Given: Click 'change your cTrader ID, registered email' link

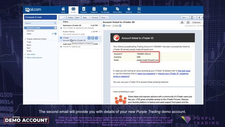Looking at the screenshot, I should click(x=173, y=74).
